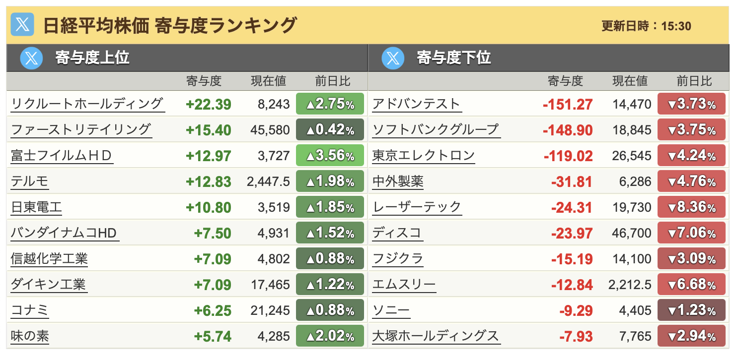Open レーザーテック stock page
The image size is (738, 360).
click(x=417, y=207)
